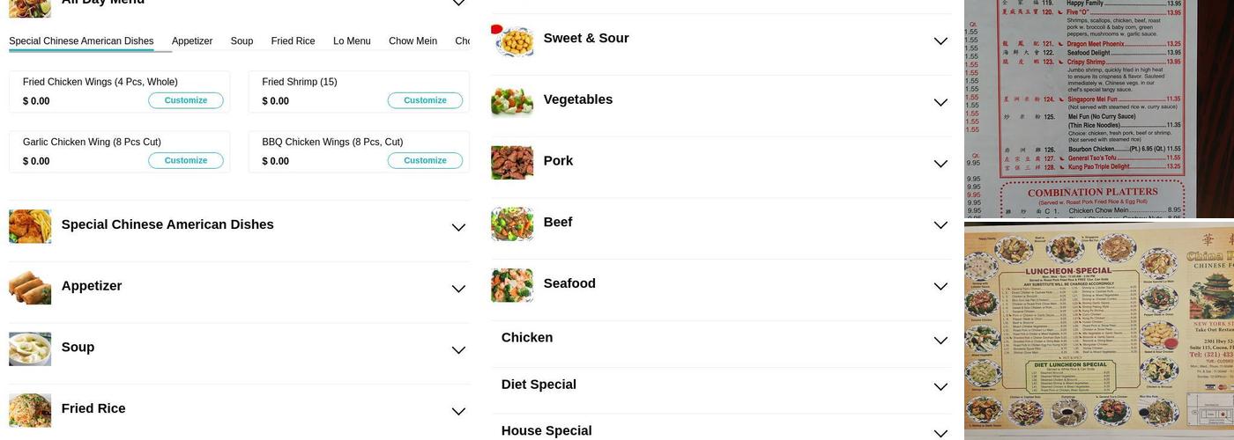The height and width of the screenshot is (440, 1234).
Task: Customize Fried Chicken Wings (4 Pcs, Whole)
Action: pyautogui.click(x=186, y=100)
